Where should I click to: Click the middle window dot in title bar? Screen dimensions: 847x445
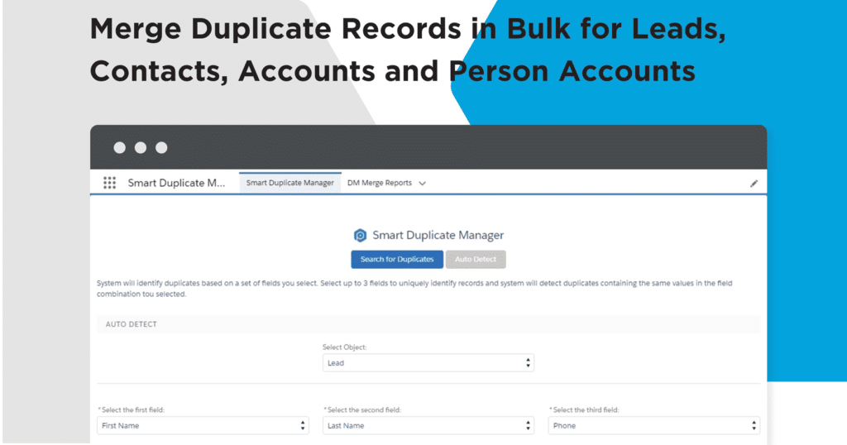pos(140,148)
